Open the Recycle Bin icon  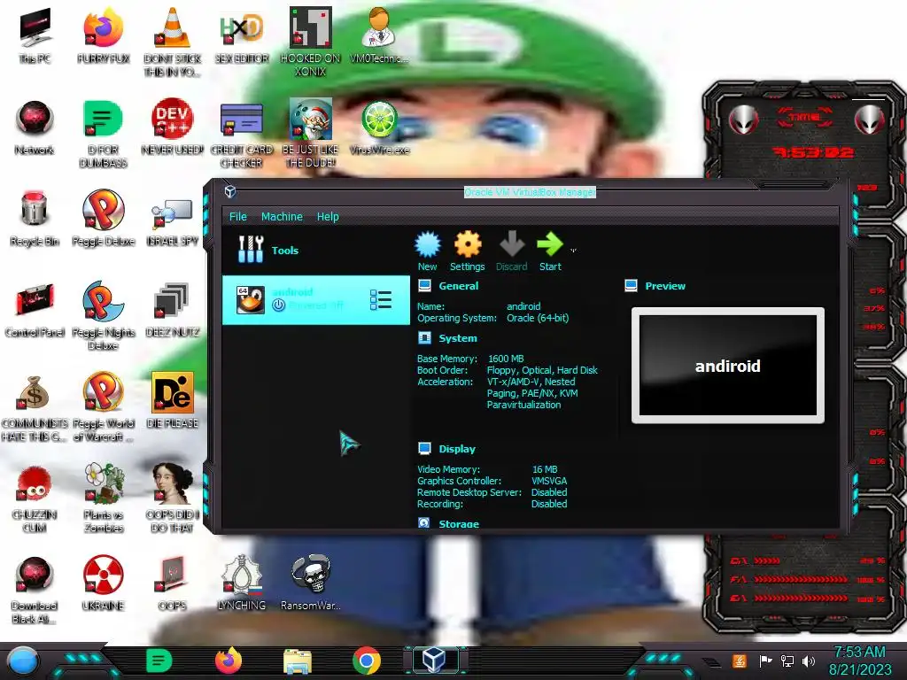tap(35, 219)
